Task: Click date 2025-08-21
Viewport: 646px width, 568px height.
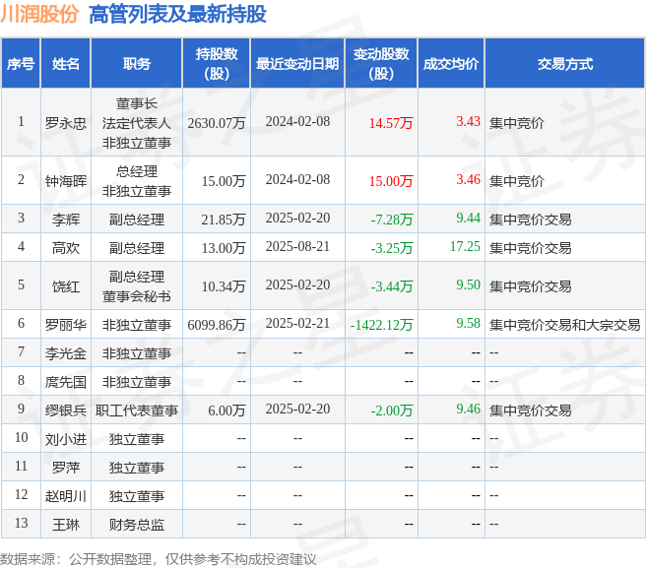Action: click(x=297, y=246)
